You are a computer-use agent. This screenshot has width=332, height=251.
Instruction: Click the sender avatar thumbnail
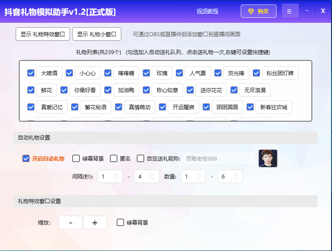tap(268, 158)
